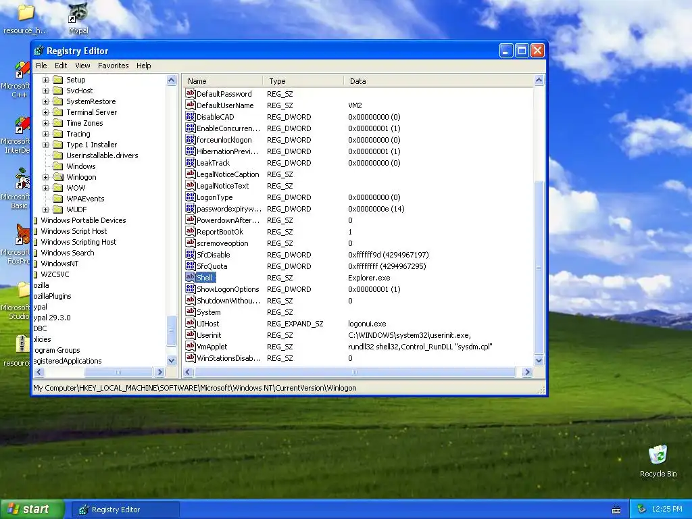Screen dimensions: 692x519
Task: Select the WindowsNT key
Action: [59, 264]
